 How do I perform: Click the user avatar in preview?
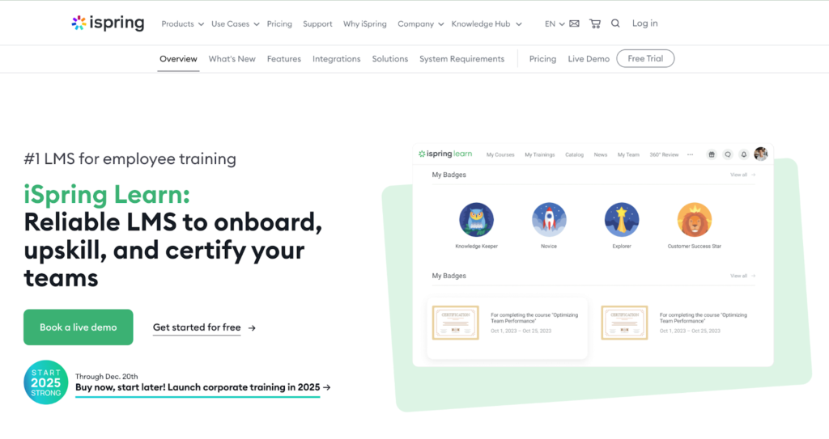click(761, 154)
